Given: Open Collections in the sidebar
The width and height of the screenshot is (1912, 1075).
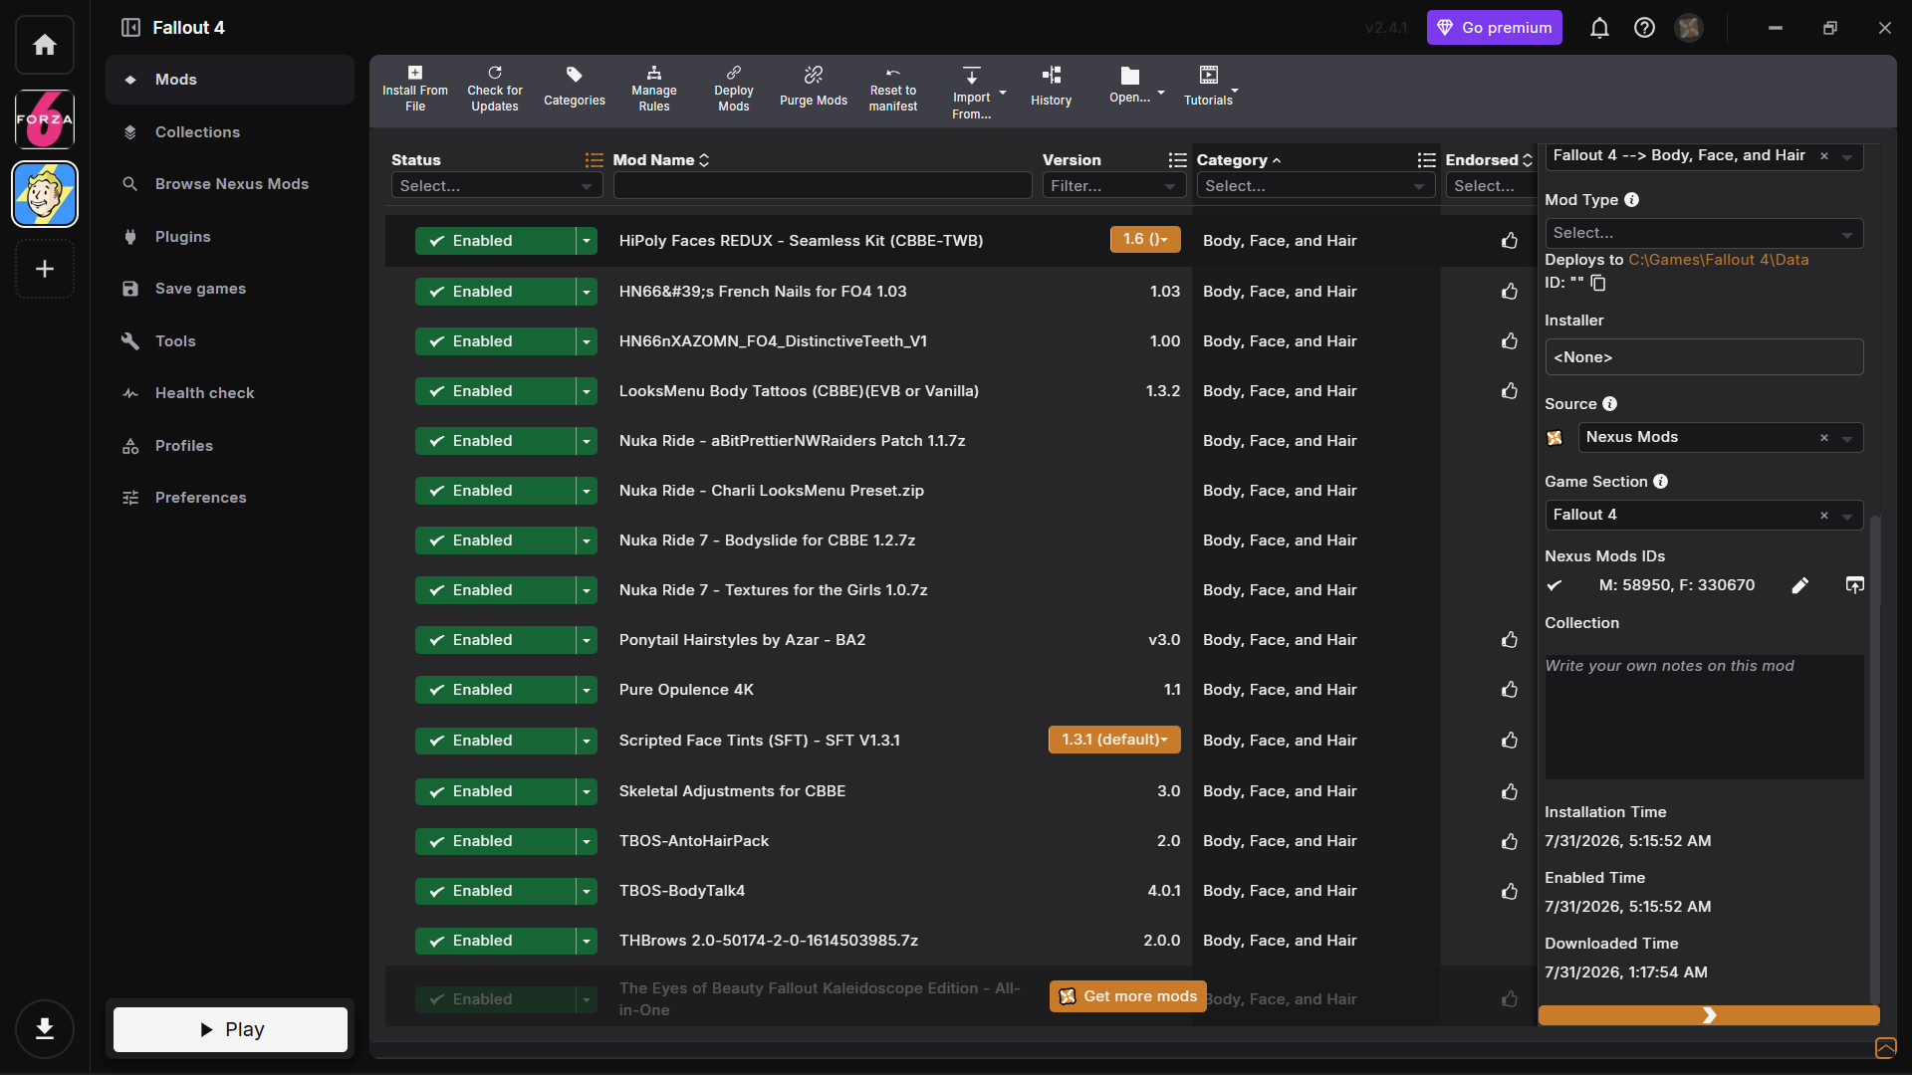Looking at the screenshot, I should click(230, 132).
